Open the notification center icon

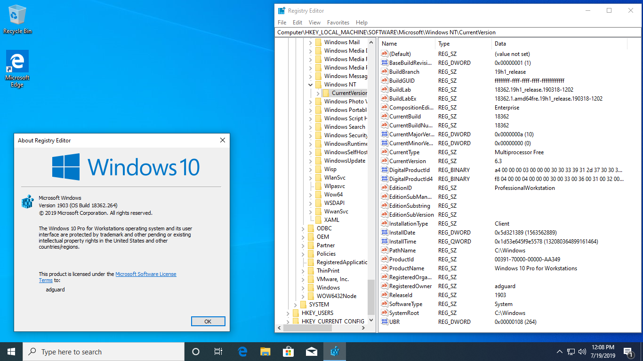point(628,352)
